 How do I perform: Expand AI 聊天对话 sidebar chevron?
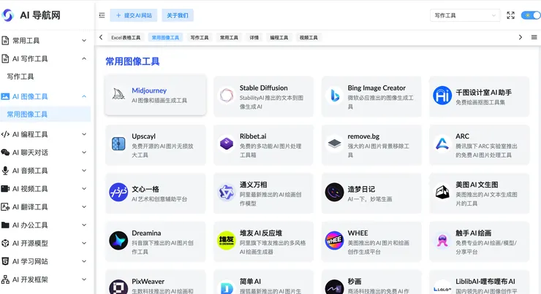coord(84,152)
